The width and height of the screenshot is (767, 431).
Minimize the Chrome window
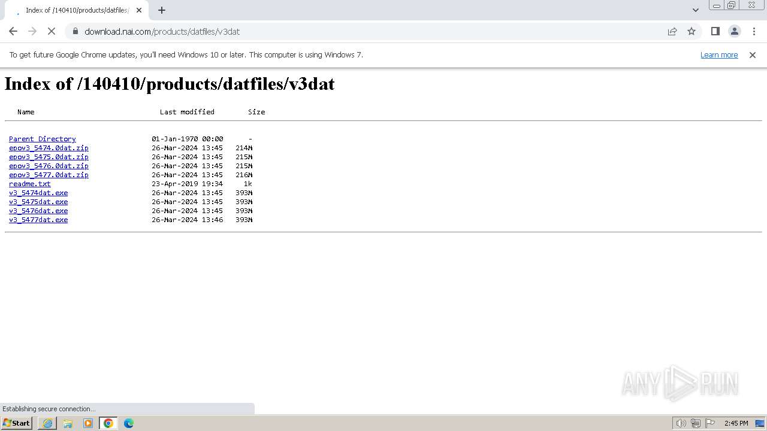point(716,5)
